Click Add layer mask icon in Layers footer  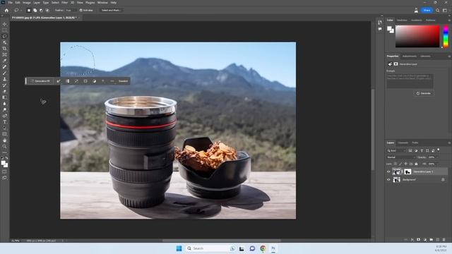click(x=418, y=239)
